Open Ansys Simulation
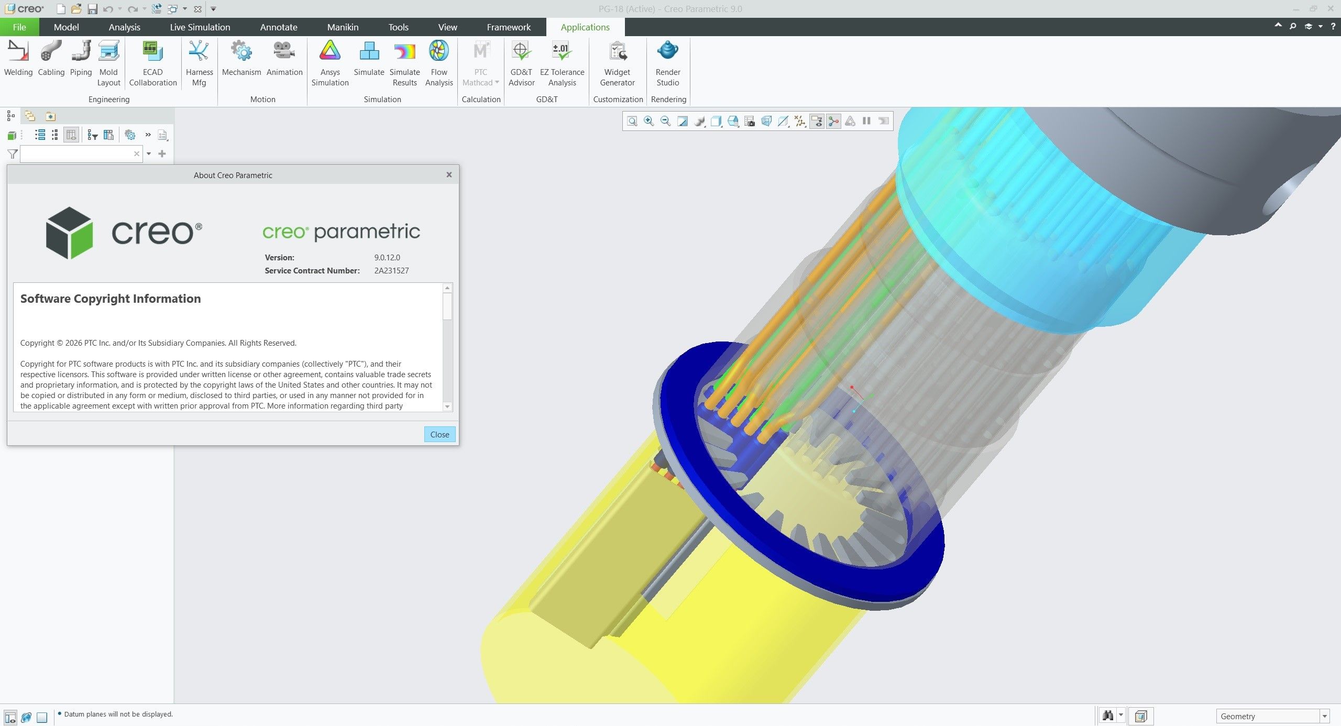This screenshot has height=726, width=1341. (x=329, y=63)
